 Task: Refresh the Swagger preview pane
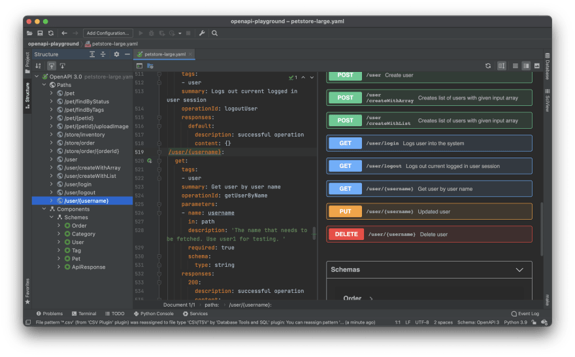point(487,65)
